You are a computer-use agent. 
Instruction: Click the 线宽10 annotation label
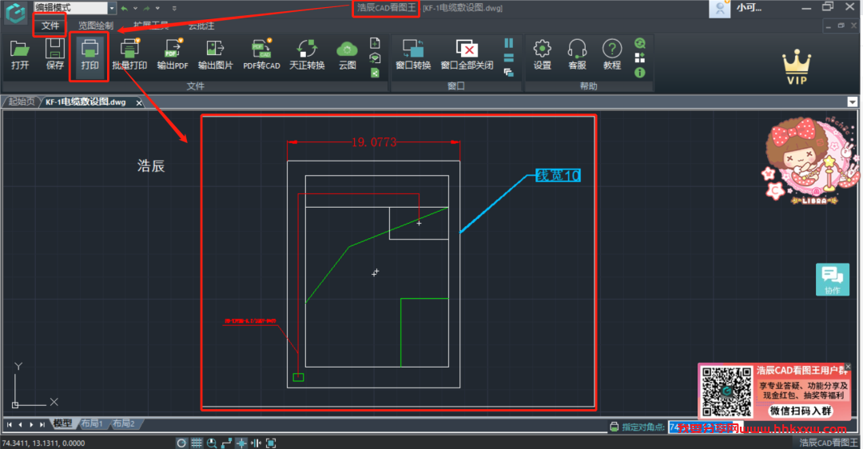click(x=558, y=176)
